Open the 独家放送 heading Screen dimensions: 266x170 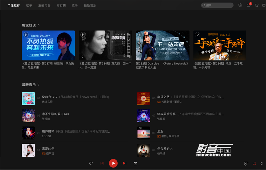point(29,25)
